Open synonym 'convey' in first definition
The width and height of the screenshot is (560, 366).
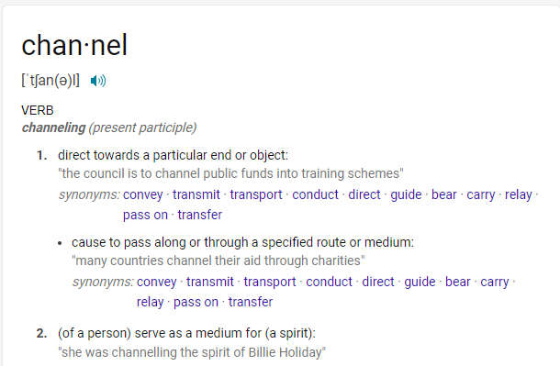coord(143,194)
